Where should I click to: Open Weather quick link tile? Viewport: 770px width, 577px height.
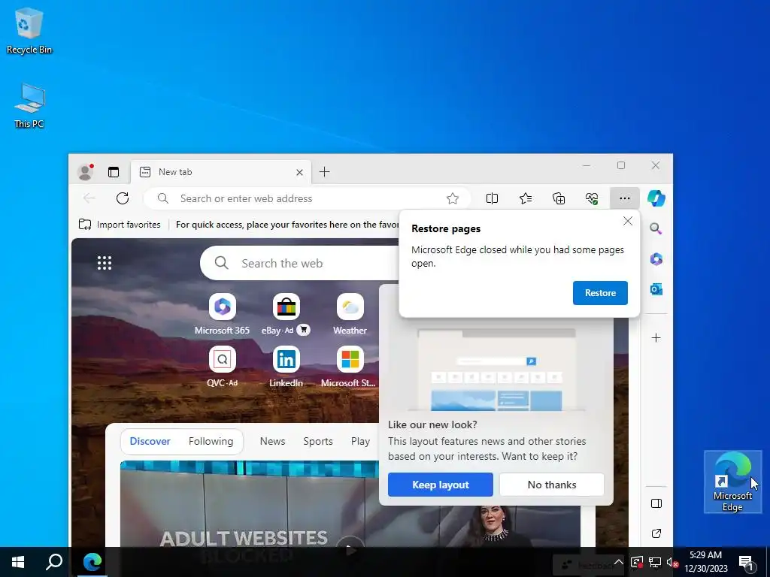(350, 314)
